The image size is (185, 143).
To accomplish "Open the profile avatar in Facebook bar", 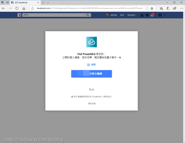I will [108, 15].
